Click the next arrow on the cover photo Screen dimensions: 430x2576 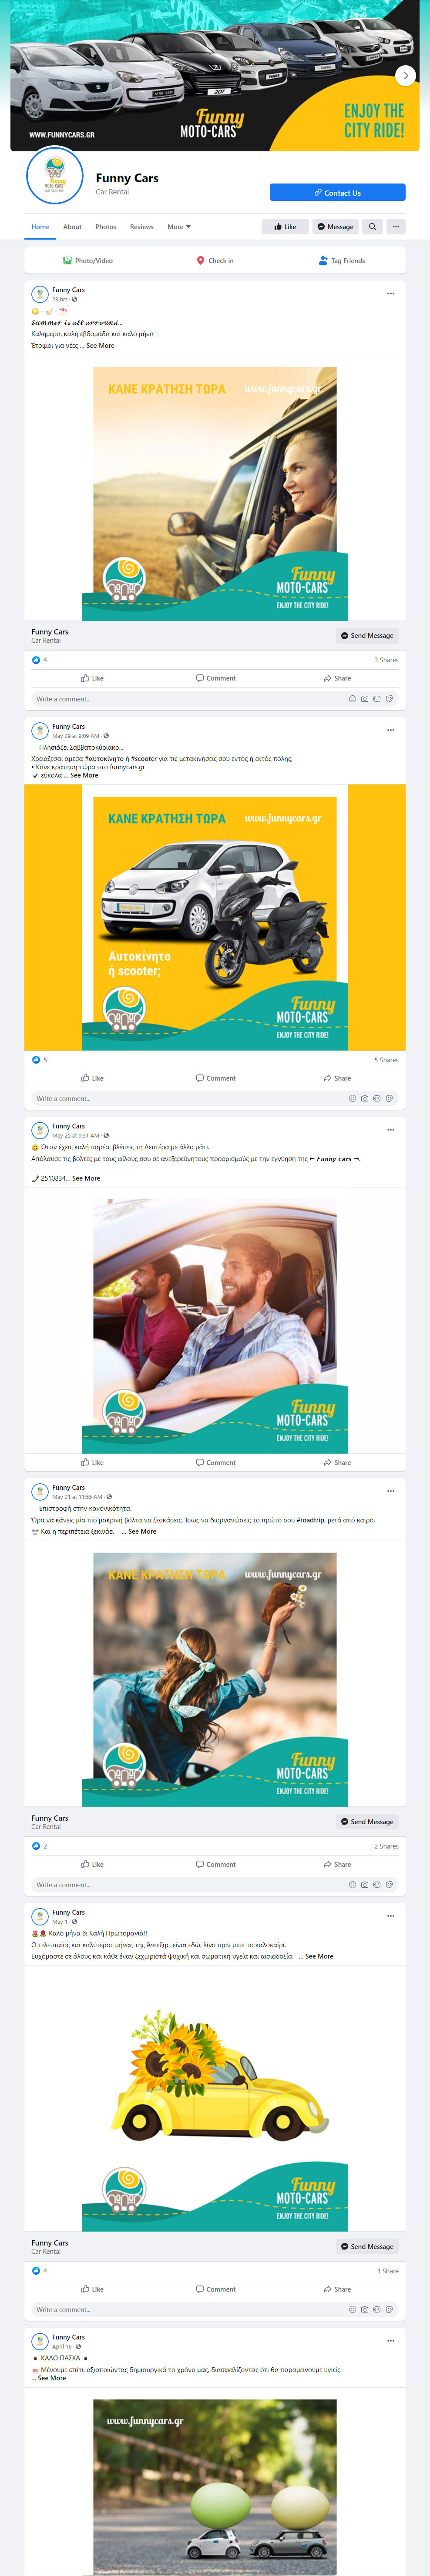pos(405,75)
